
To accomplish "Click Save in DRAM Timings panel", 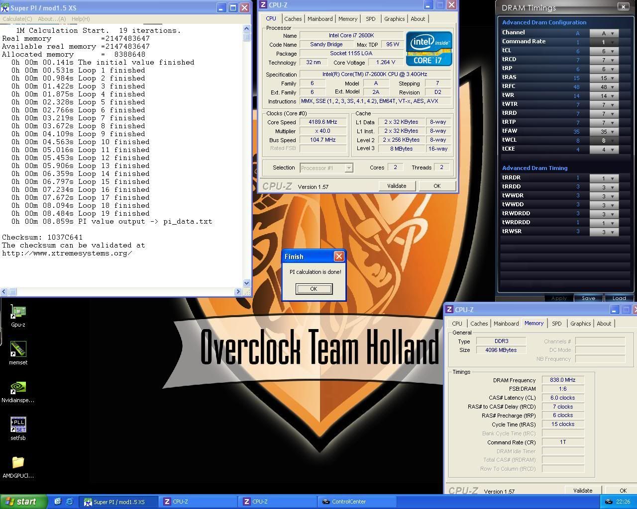I will pos(588,298).
